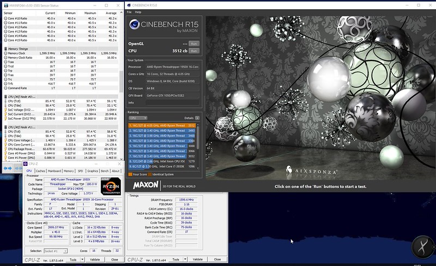Open the SPD tab in CPU-Z
The height and width of the screenshot is (266, 436).
[81, 171]
